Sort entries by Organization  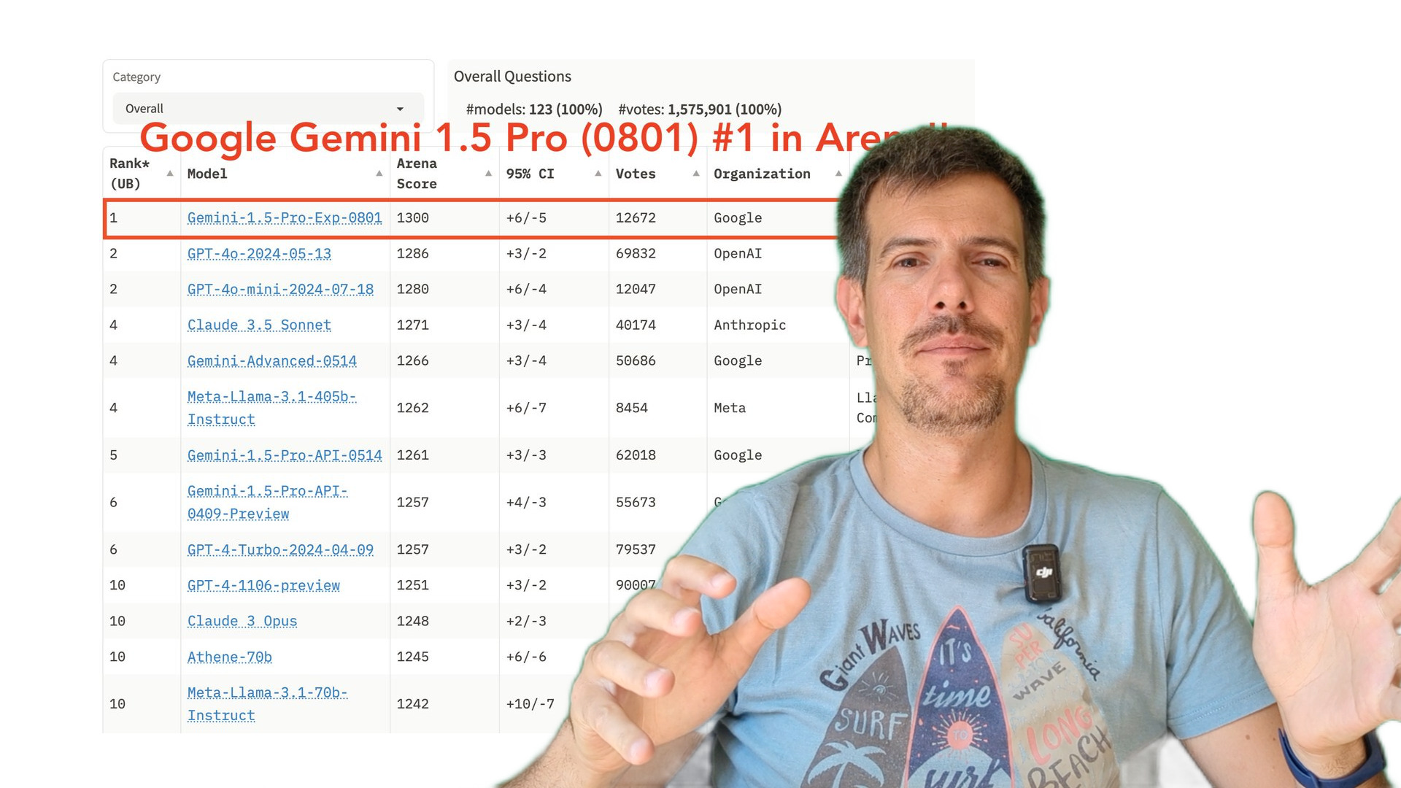(x=838, y=174)
